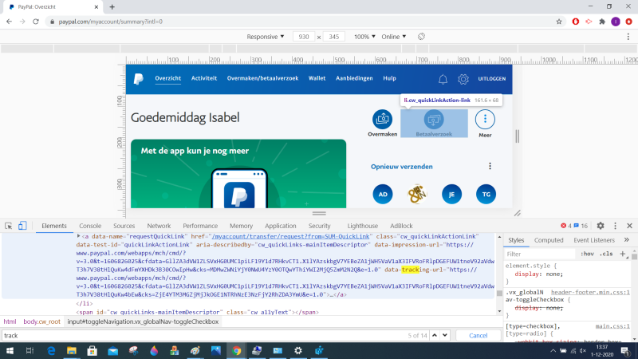This screenshot has width=638, height=359.
Task: Open the Chrome profile avatar
Action: coord(616,22)
